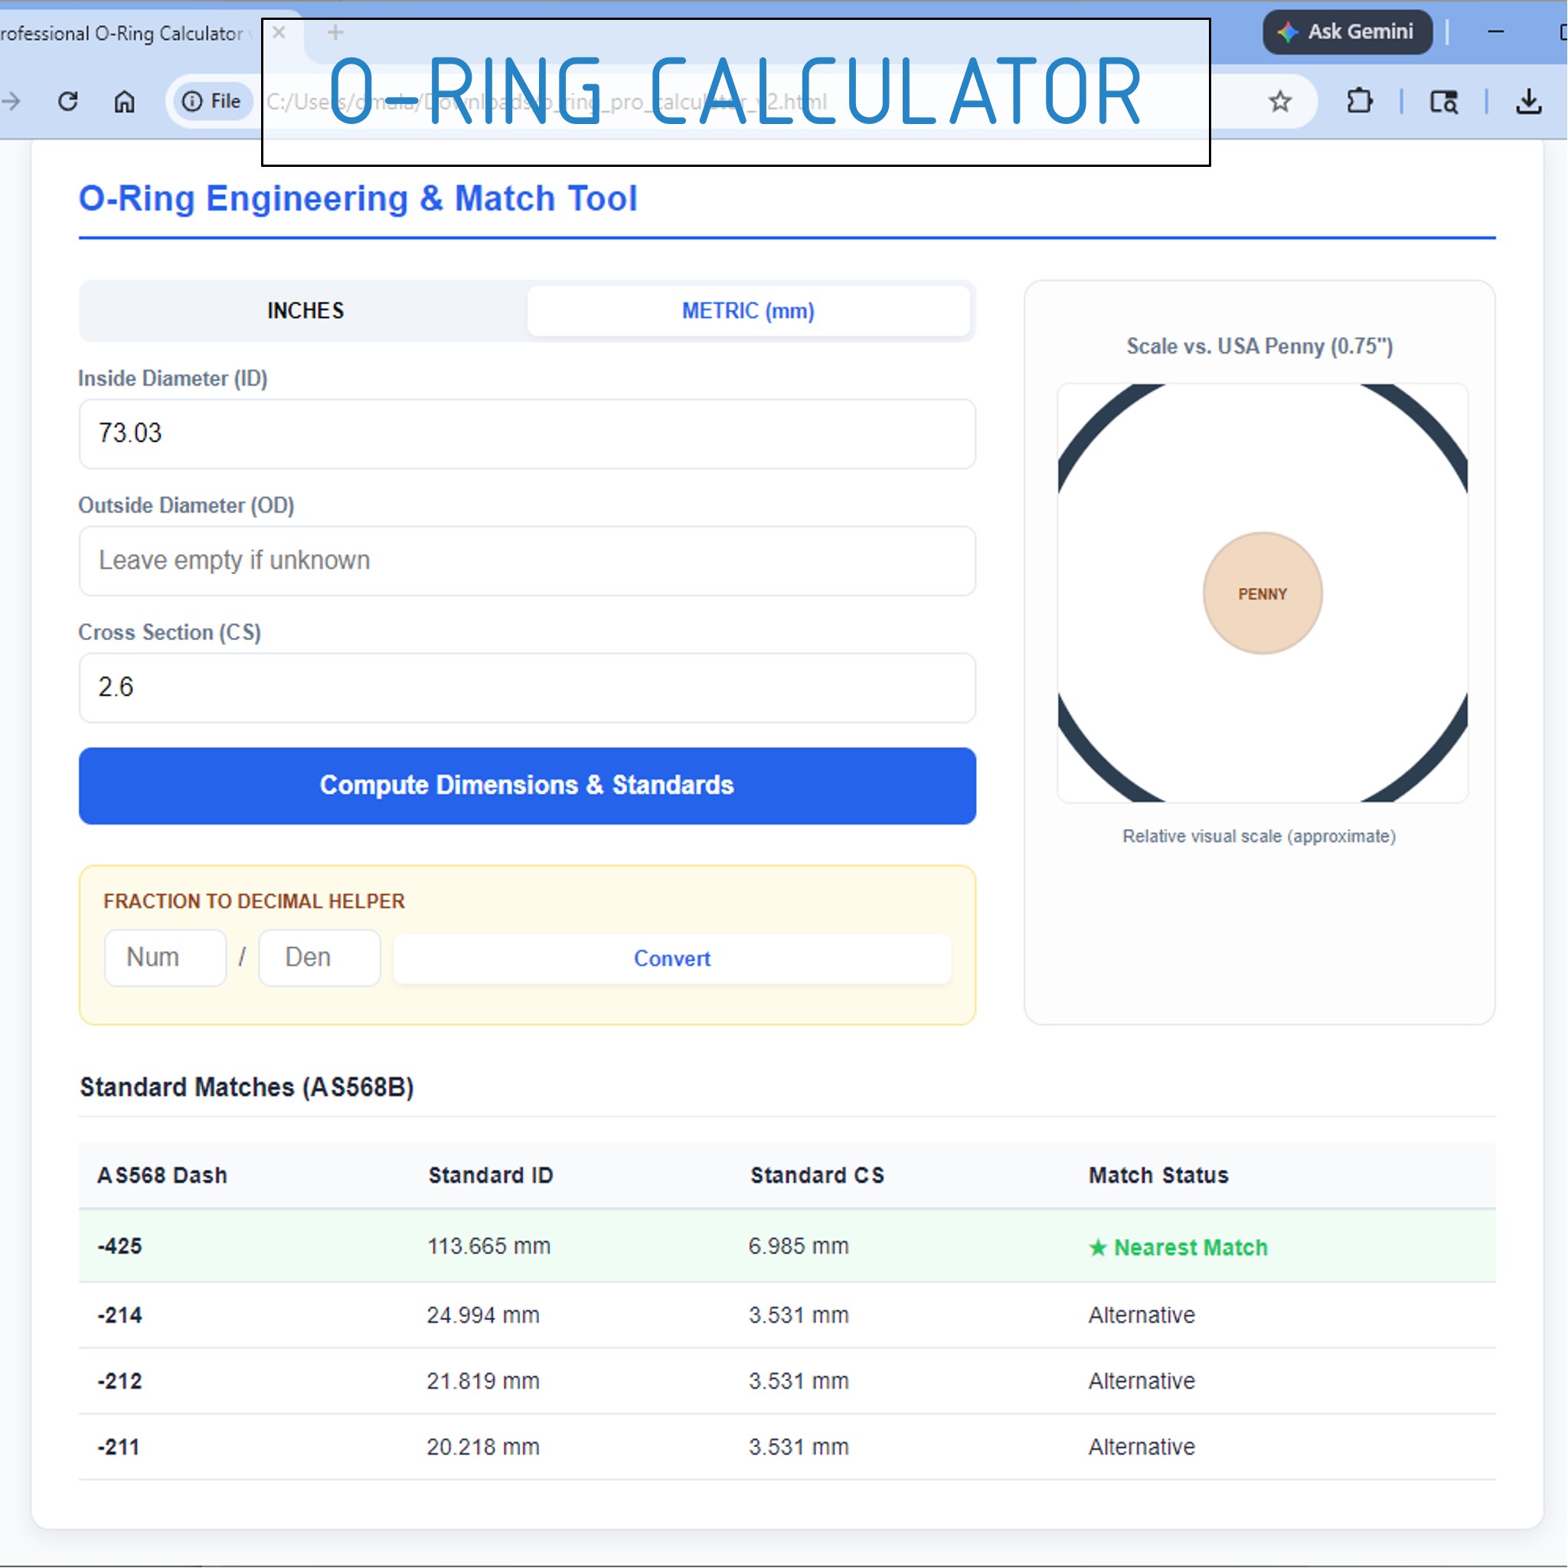Click Compute Dimensions & Standards button
The image size is (1568, 1568).
coord(527,786)
